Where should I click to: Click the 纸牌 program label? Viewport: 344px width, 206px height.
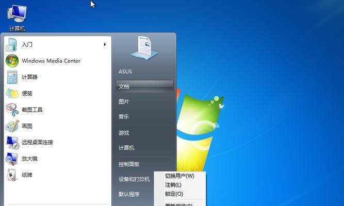click(x=27, y=175)
